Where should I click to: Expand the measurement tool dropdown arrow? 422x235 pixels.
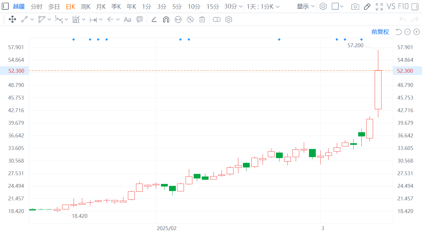coord(84,20)
